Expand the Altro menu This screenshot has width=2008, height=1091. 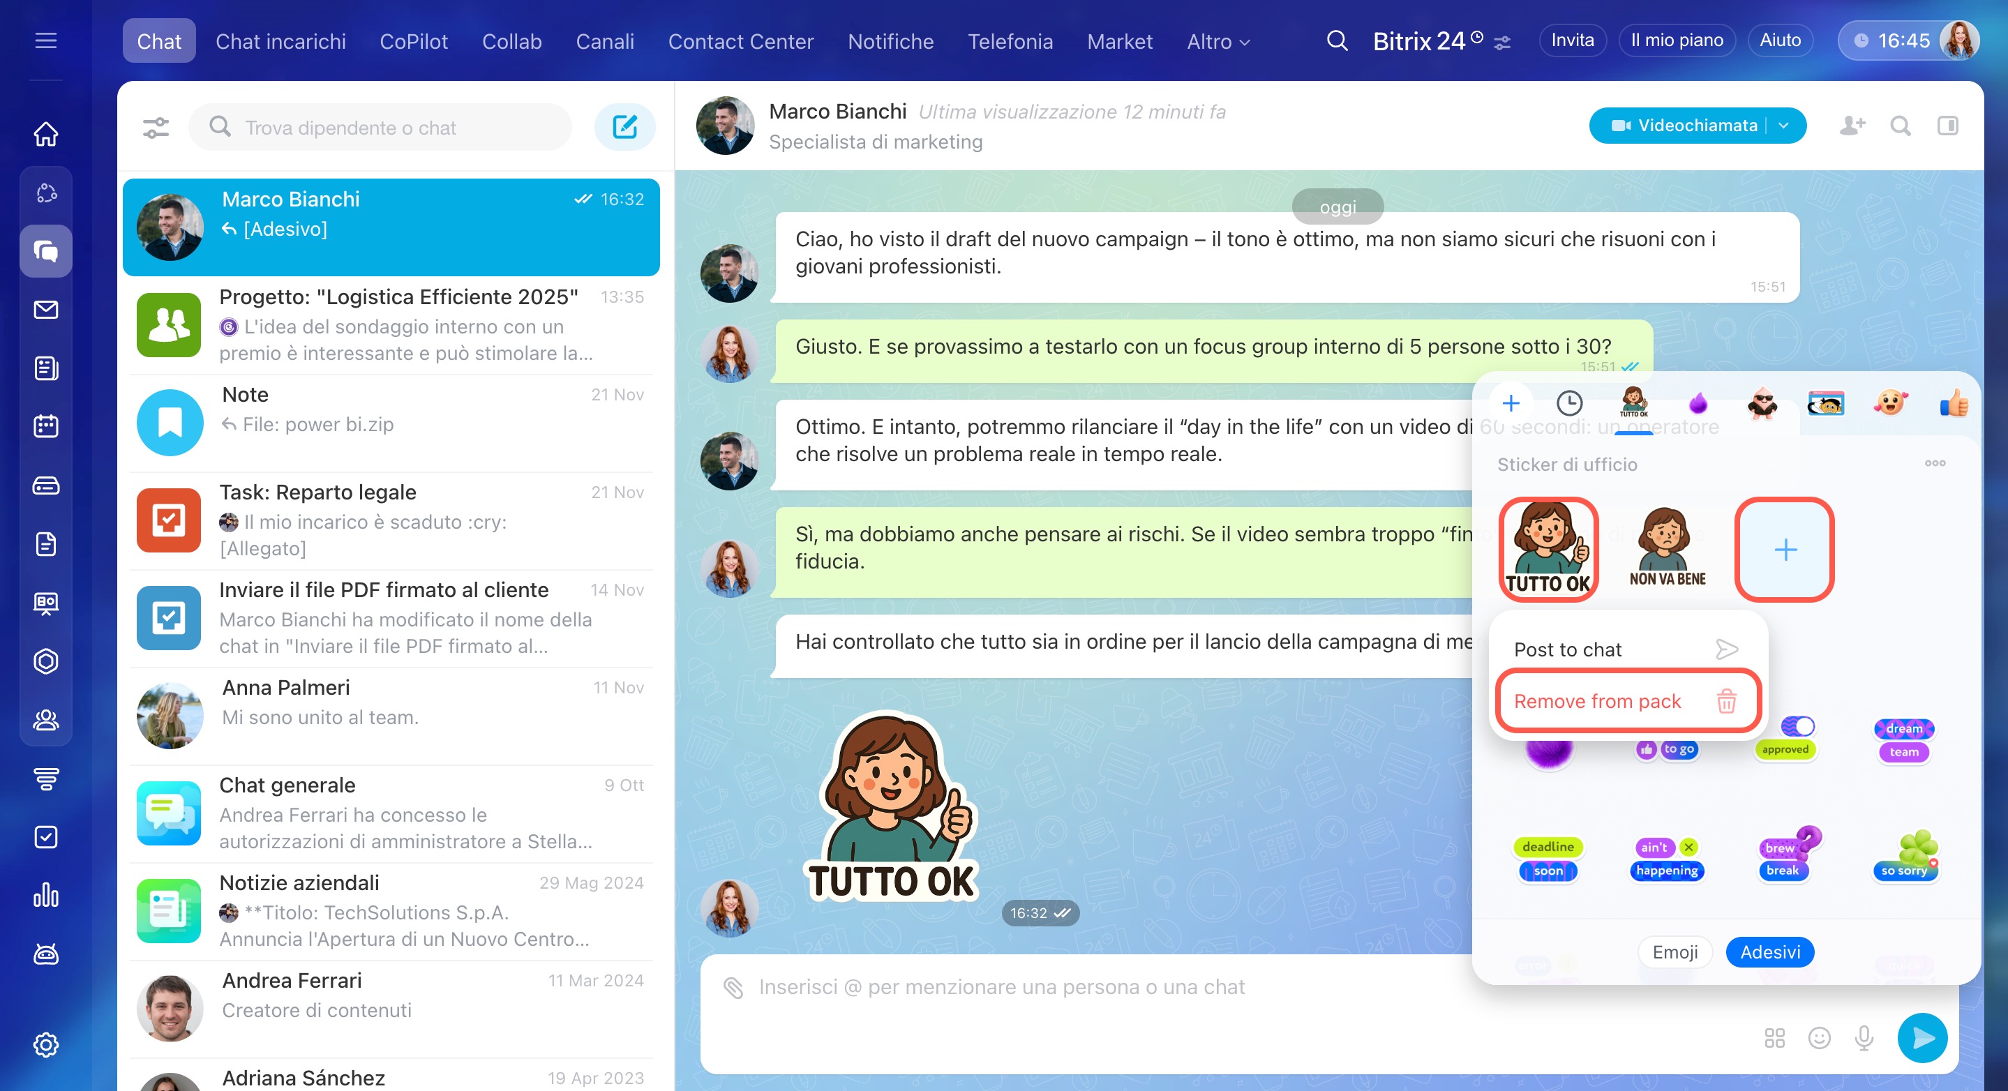[1217, 41]
